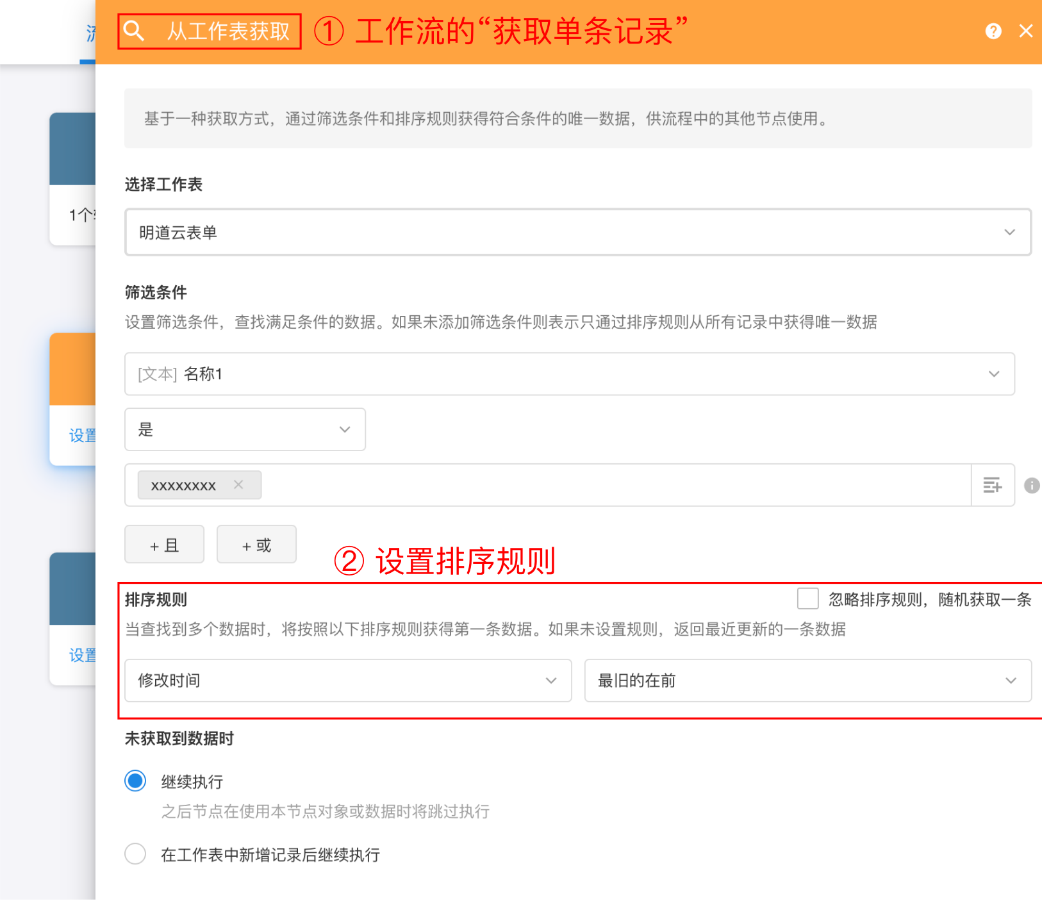Open help via the question mark icon
1042x901 pixels.
pyautogui.click(x=993, y=31)
